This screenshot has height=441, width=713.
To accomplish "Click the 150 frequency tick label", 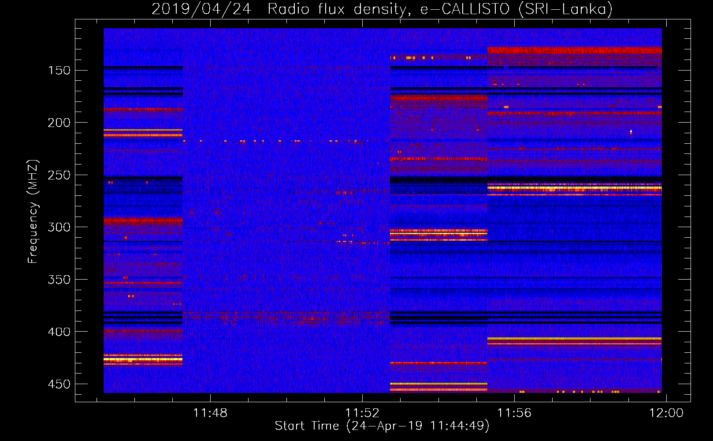I will pos(59,71).
